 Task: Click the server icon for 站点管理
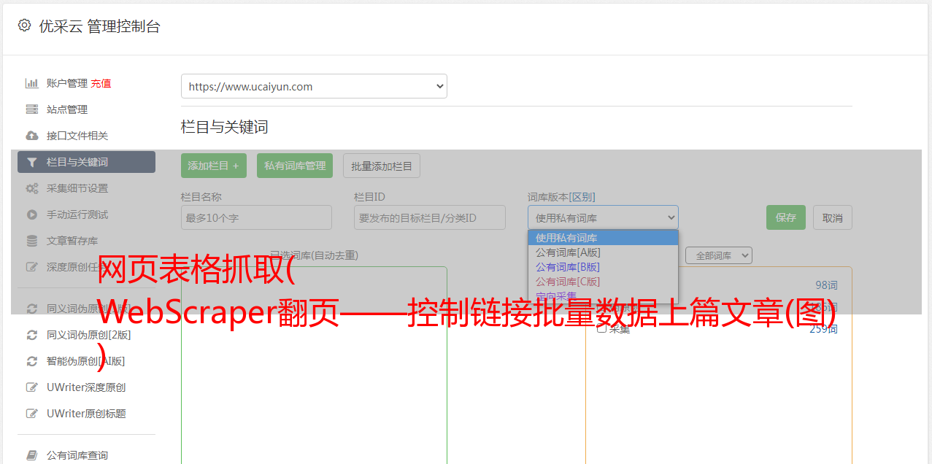pyautogui.click(x=31, y=109)
